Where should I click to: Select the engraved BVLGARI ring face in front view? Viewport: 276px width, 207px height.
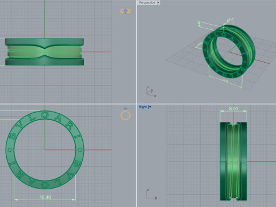pyautogui.click(x=45, y=150)
